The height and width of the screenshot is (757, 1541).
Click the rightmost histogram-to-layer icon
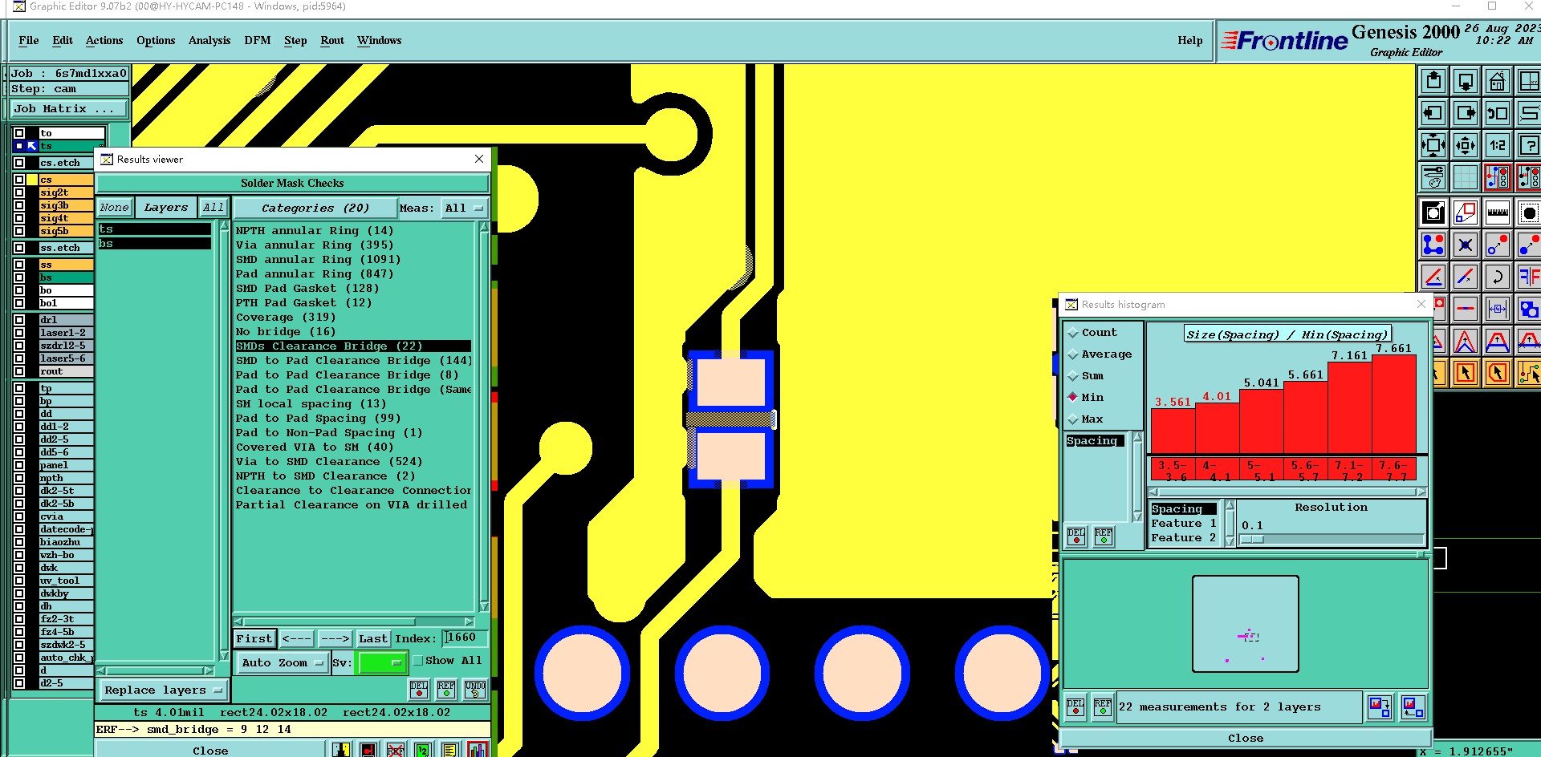[x=1413, y=707]
